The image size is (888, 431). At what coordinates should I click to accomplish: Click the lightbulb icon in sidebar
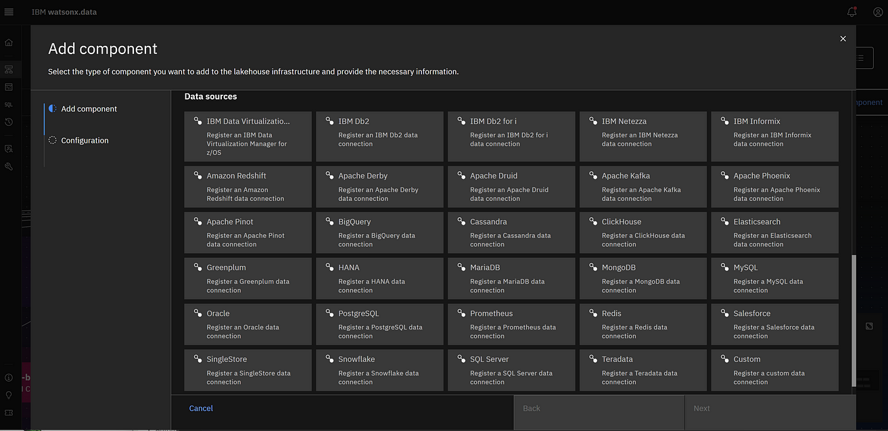[x=9, y=395]
